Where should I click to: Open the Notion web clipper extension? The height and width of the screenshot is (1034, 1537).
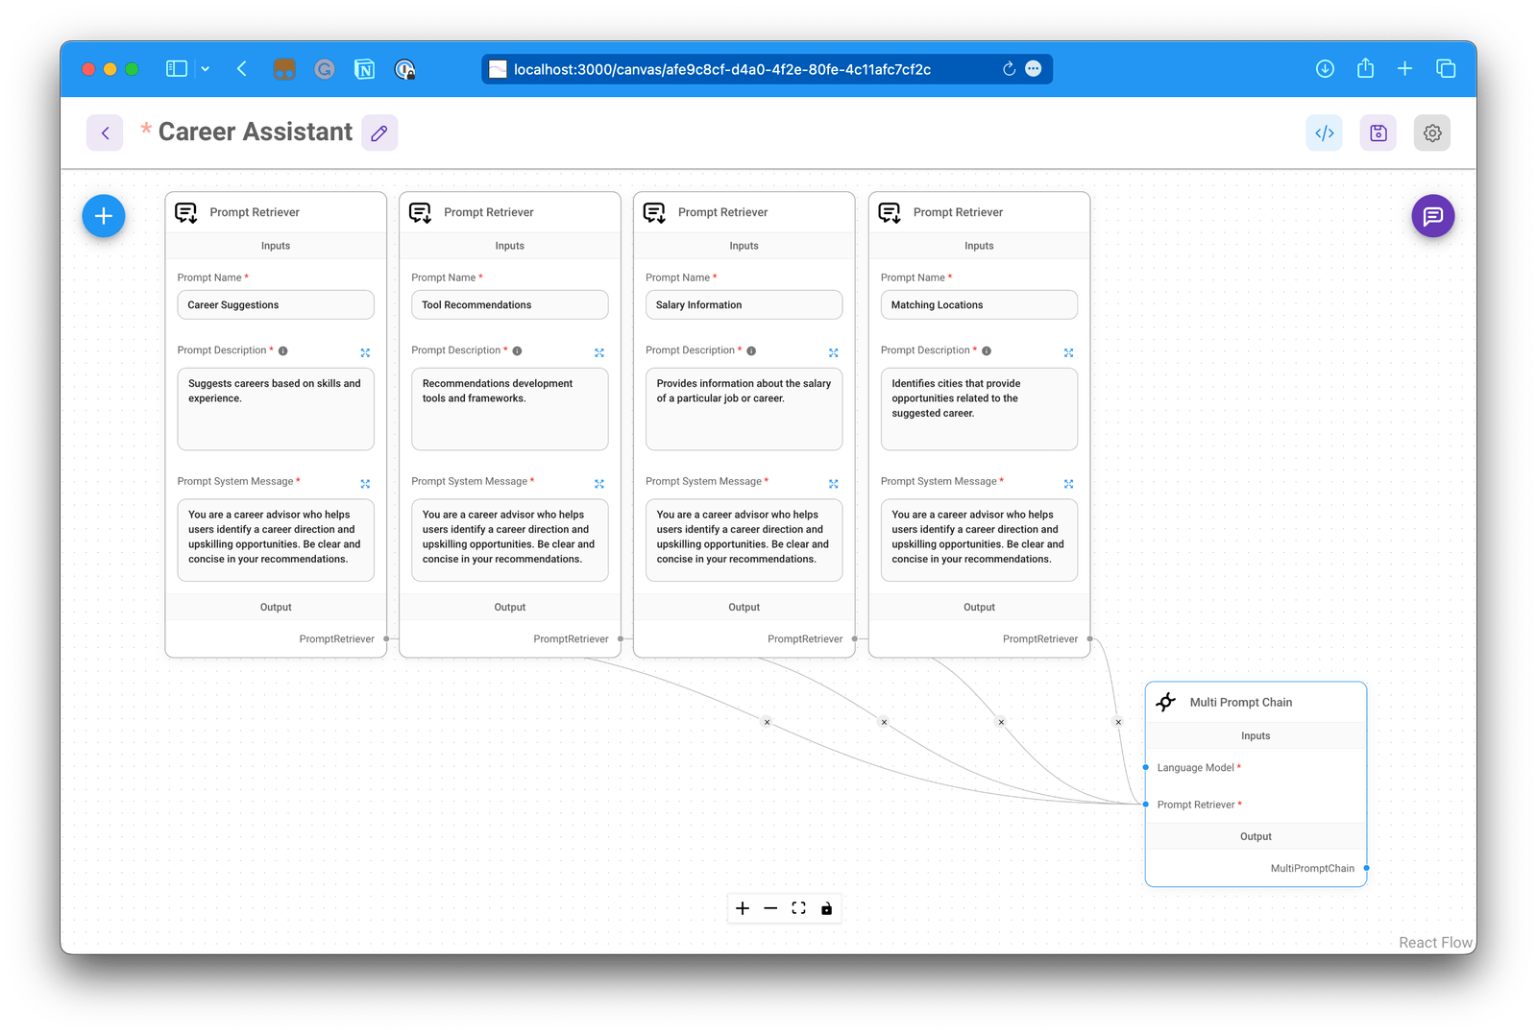click(x=365, y=69)
